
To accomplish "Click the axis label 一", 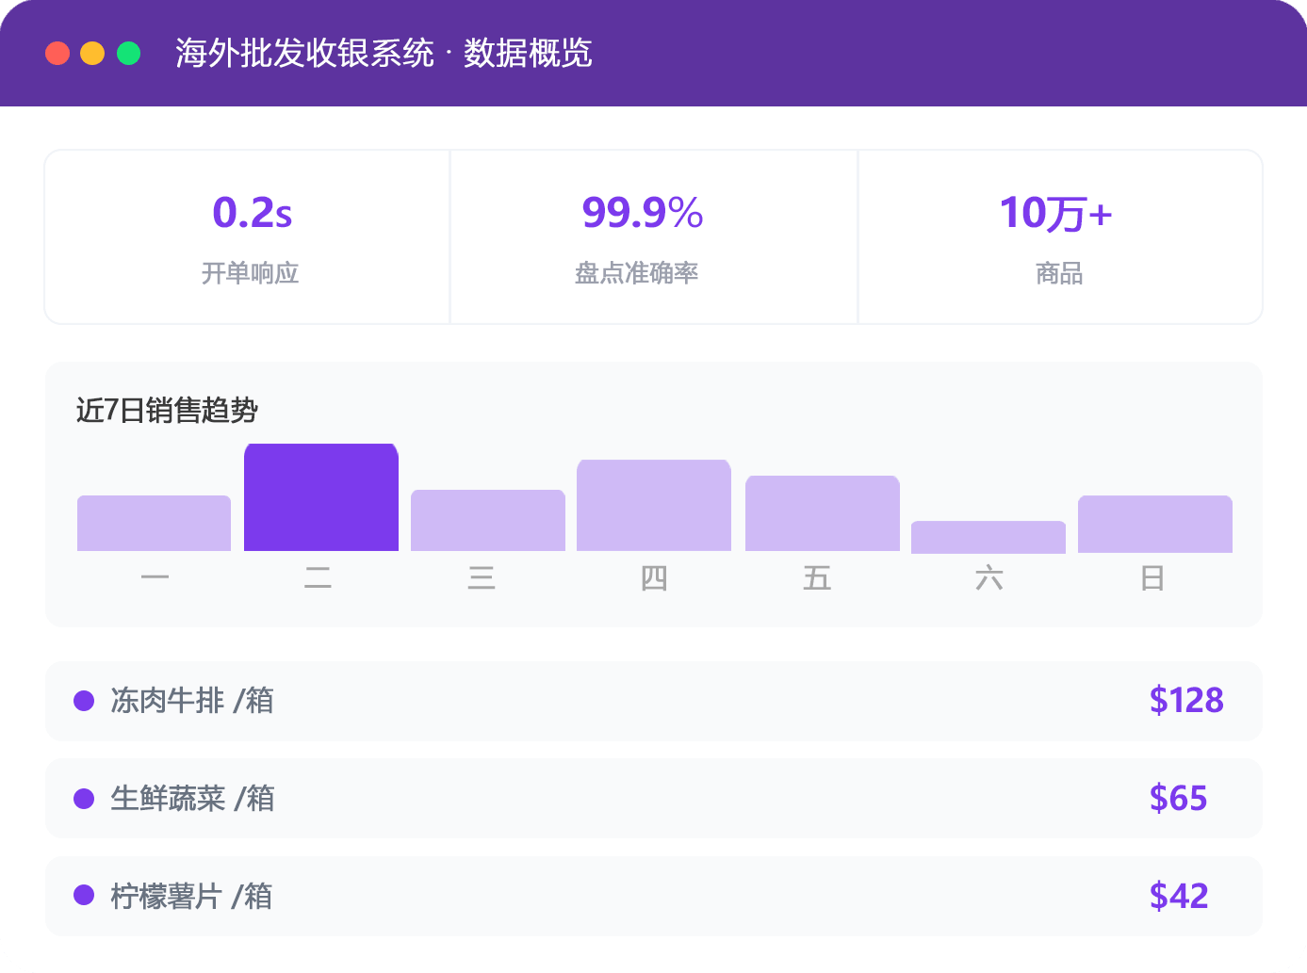I will click(155, 577).
